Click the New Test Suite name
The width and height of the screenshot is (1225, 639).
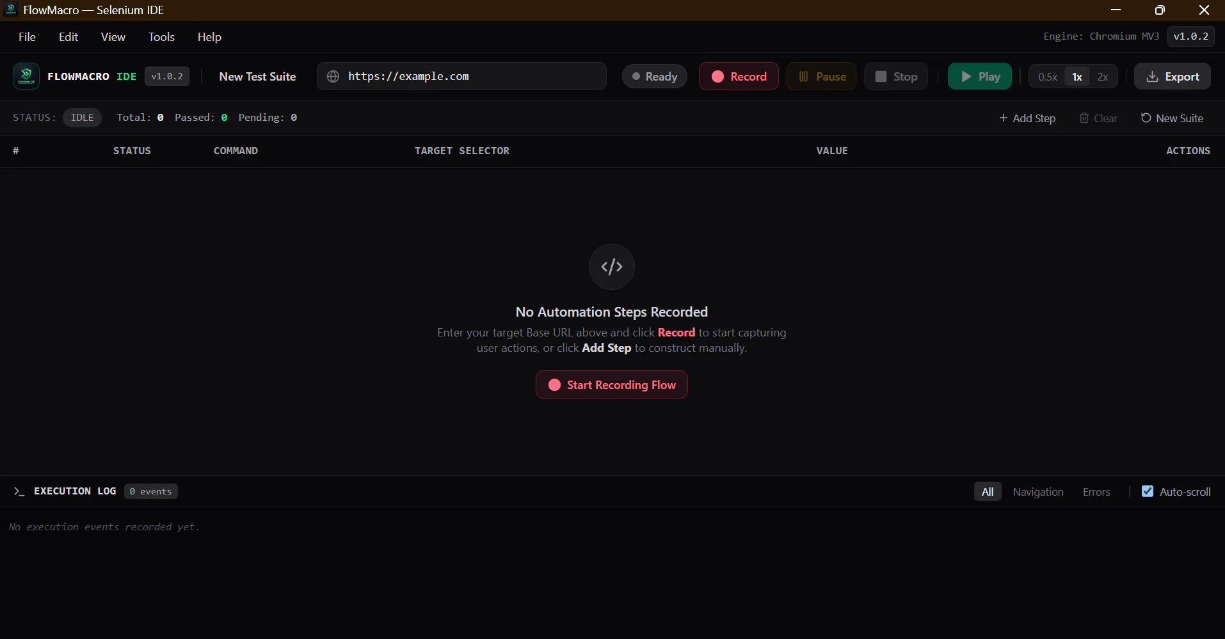coord(257,76)
